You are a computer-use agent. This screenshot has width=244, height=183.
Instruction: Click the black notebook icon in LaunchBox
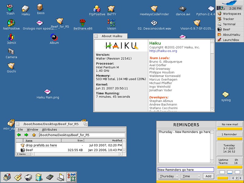[x=50, y=177]
